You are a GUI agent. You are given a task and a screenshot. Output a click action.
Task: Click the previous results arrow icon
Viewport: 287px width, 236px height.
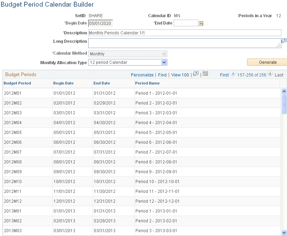(232, 75)
